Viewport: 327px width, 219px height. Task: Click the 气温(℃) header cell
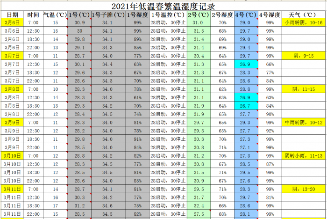click(x=56, y=15)
